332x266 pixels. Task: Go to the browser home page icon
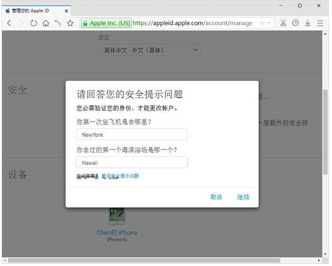pyautogui.click(x=46, y=23)
